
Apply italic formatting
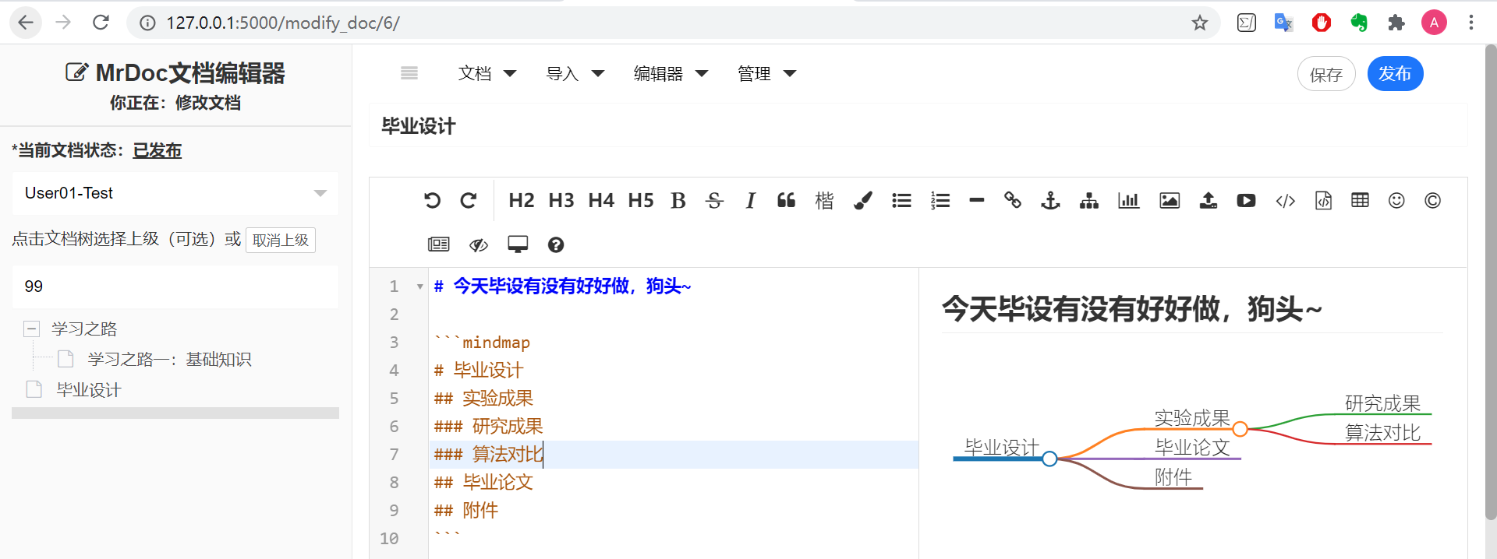[x=750, y=200]
